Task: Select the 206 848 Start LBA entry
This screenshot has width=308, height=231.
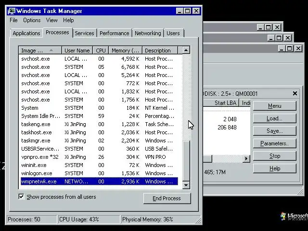Action: [227, 128]
